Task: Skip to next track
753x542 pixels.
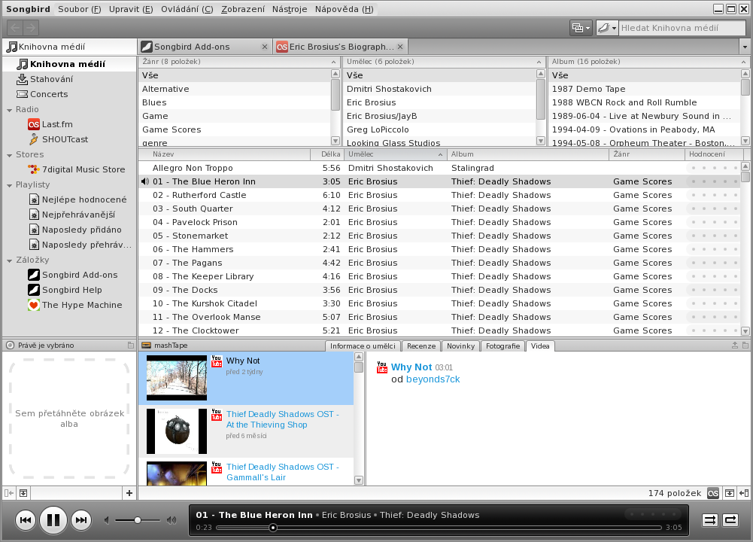Action: point(81,520)
